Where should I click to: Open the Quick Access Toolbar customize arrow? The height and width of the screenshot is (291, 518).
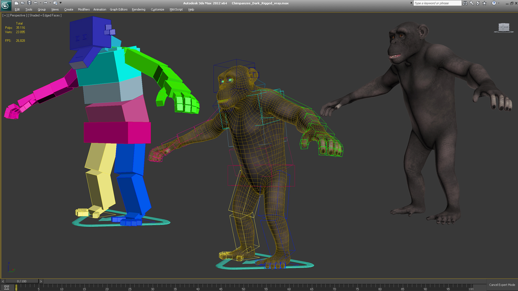pos(61,3)
